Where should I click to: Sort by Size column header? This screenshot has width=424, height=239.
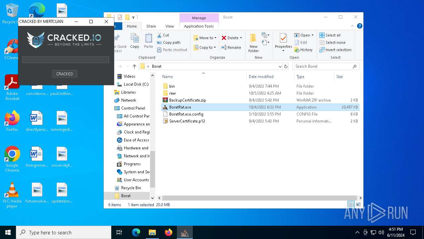click(x=346, y=77)
